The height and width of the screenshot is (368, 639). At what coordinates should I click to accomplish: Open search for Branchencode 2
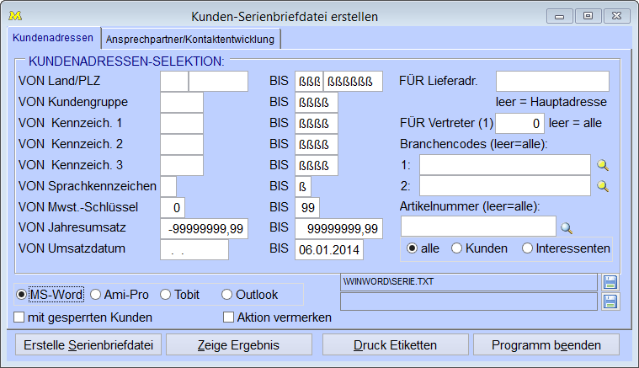[603, 186]
